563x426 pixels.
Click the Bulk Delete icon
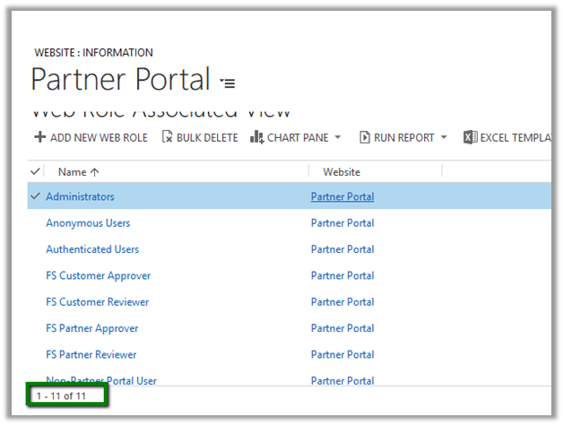[168, 137]
